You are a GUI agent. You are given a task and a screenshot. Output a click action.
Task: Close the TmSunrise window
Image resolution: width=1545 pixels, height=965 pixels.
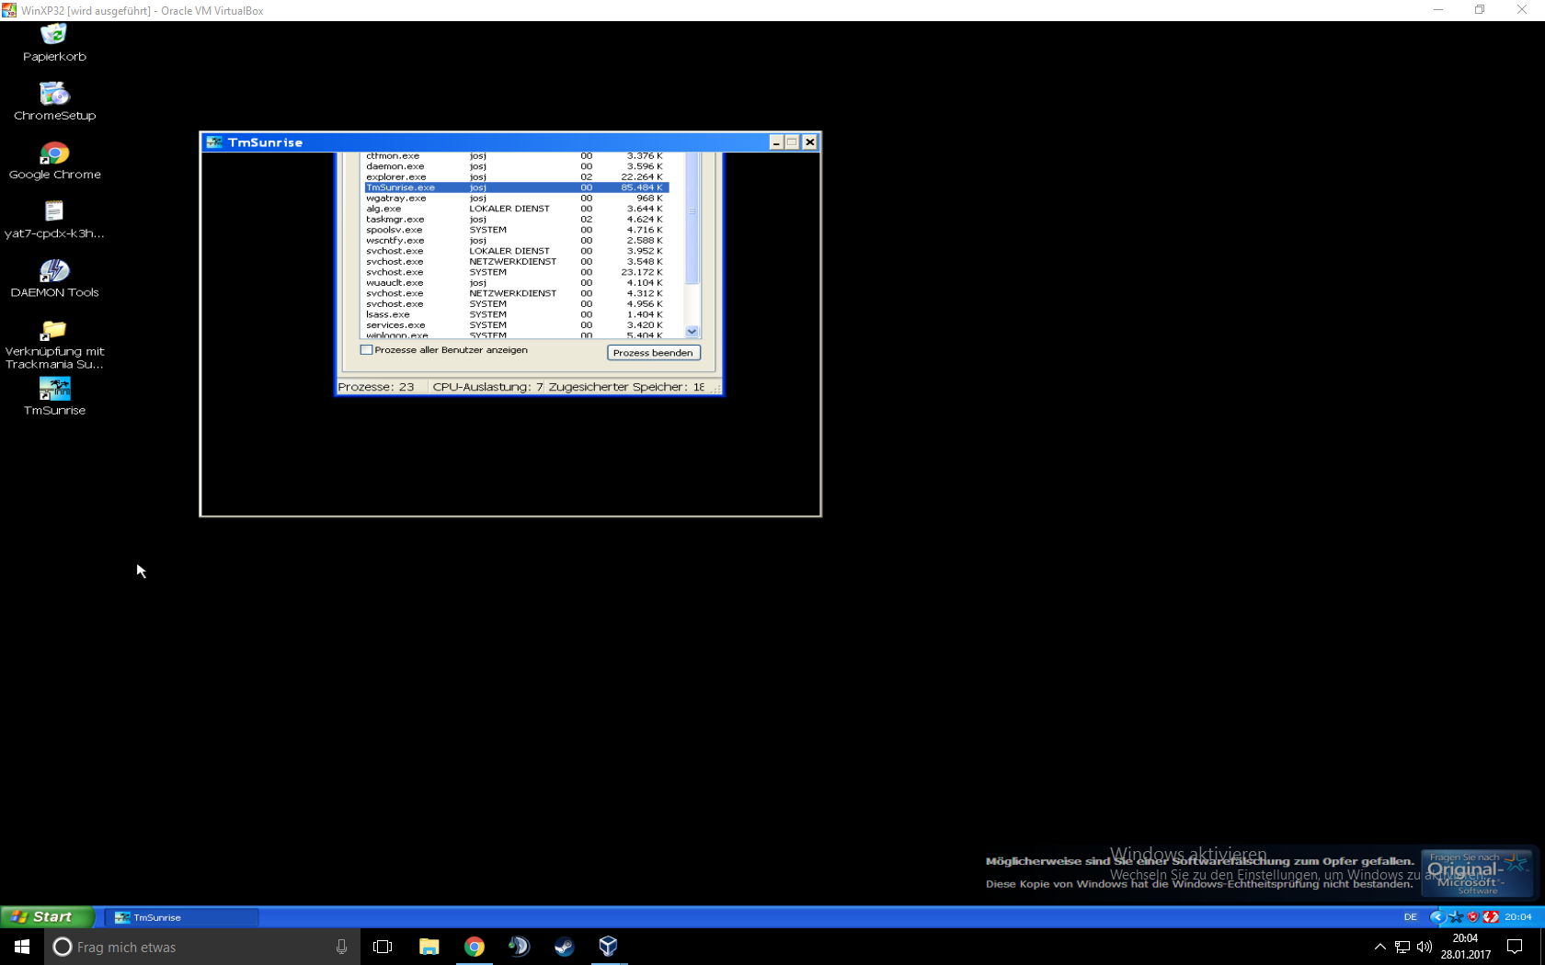coord(809,142)
